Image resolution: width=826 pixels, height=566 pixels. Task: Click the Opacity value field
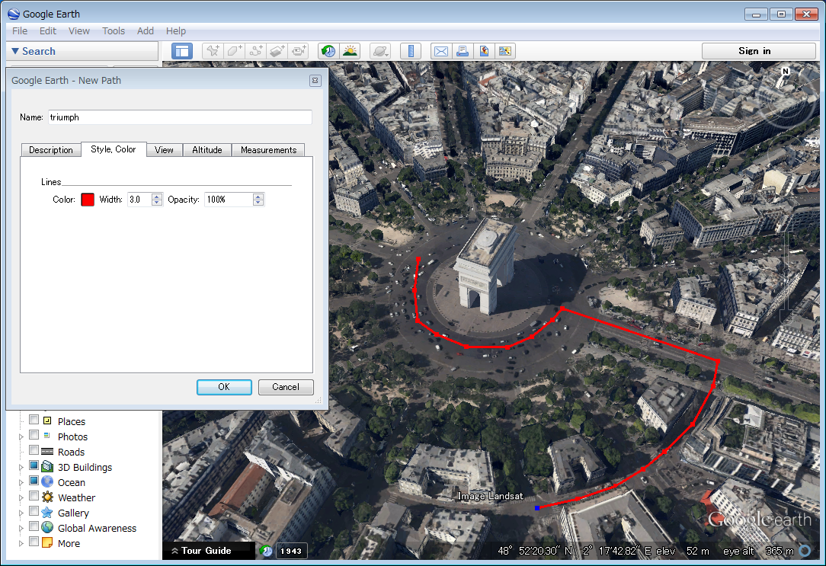click(x=229, y=200)
